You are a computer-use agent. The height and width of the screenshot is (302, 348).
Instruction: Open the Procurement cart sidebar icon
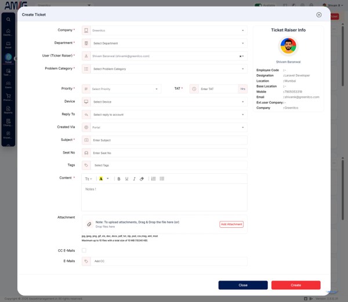(x=8, y=97)
